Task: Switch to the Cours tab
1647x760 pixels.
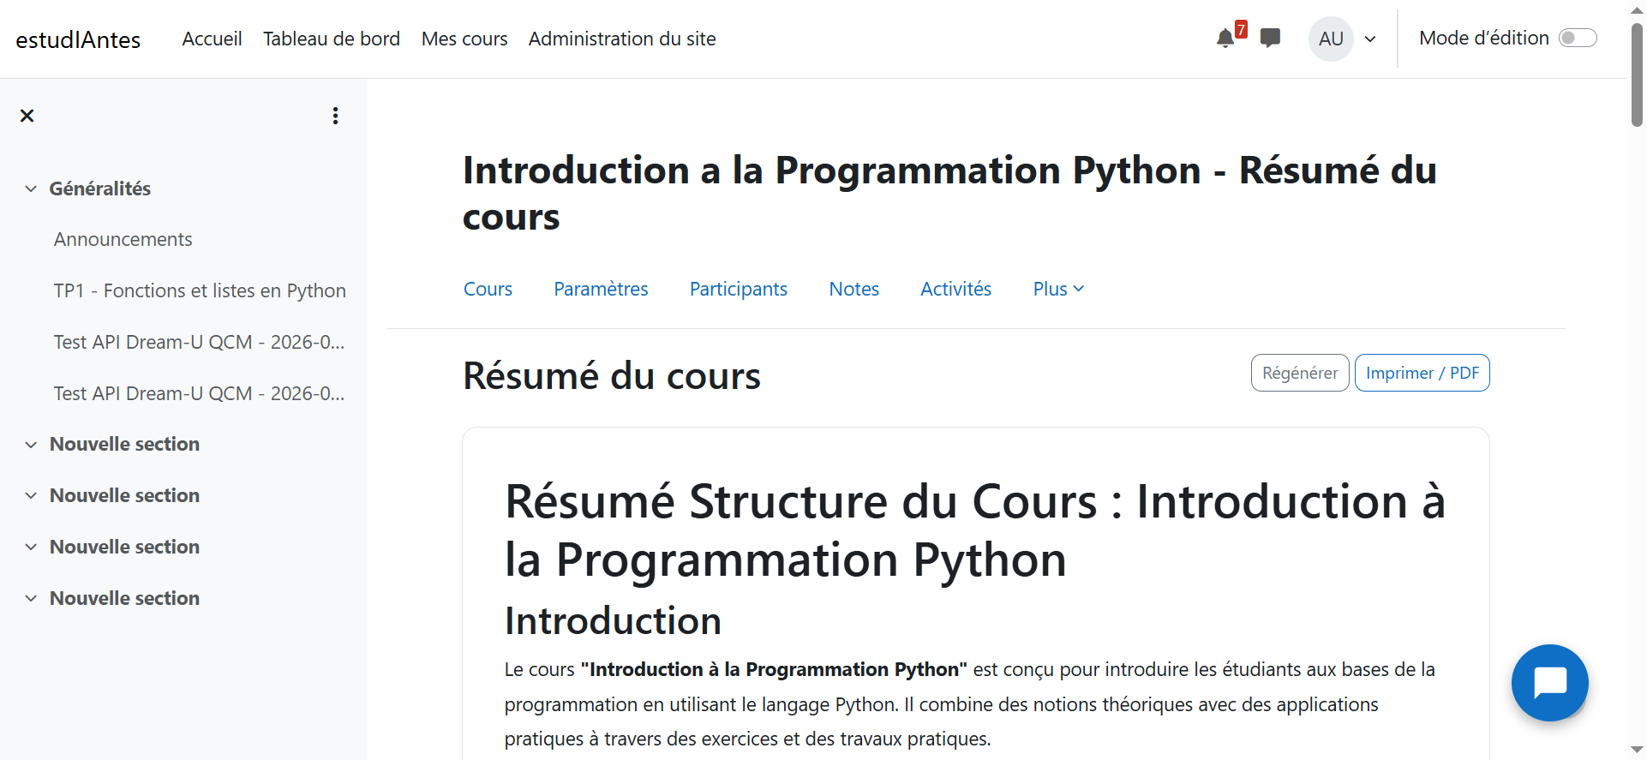Action: click(x=488, y=290)
